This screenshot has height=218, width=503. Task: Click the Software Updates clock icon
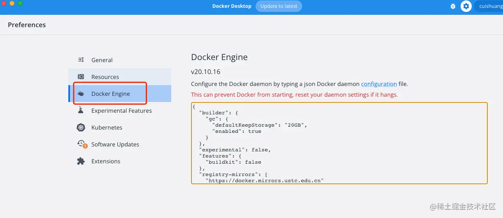click(x=82, y=144)
